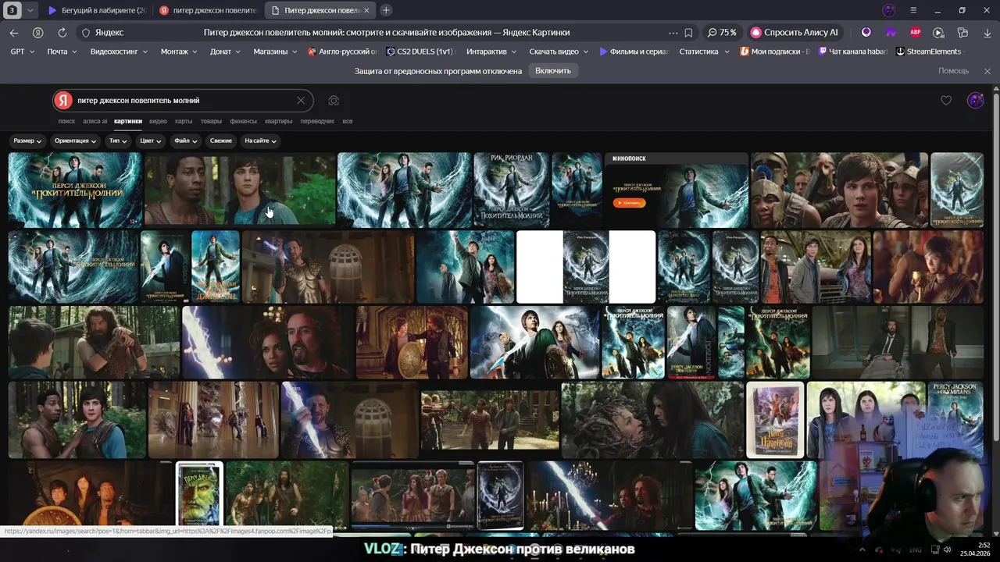Switch to the 'видео' section
The height and width of the screenshot is (562, 1000).
tap(159, 121)
